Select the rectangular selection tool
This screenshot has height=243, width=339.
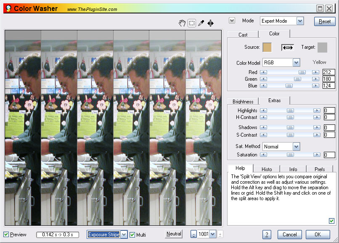pos(192,23)
